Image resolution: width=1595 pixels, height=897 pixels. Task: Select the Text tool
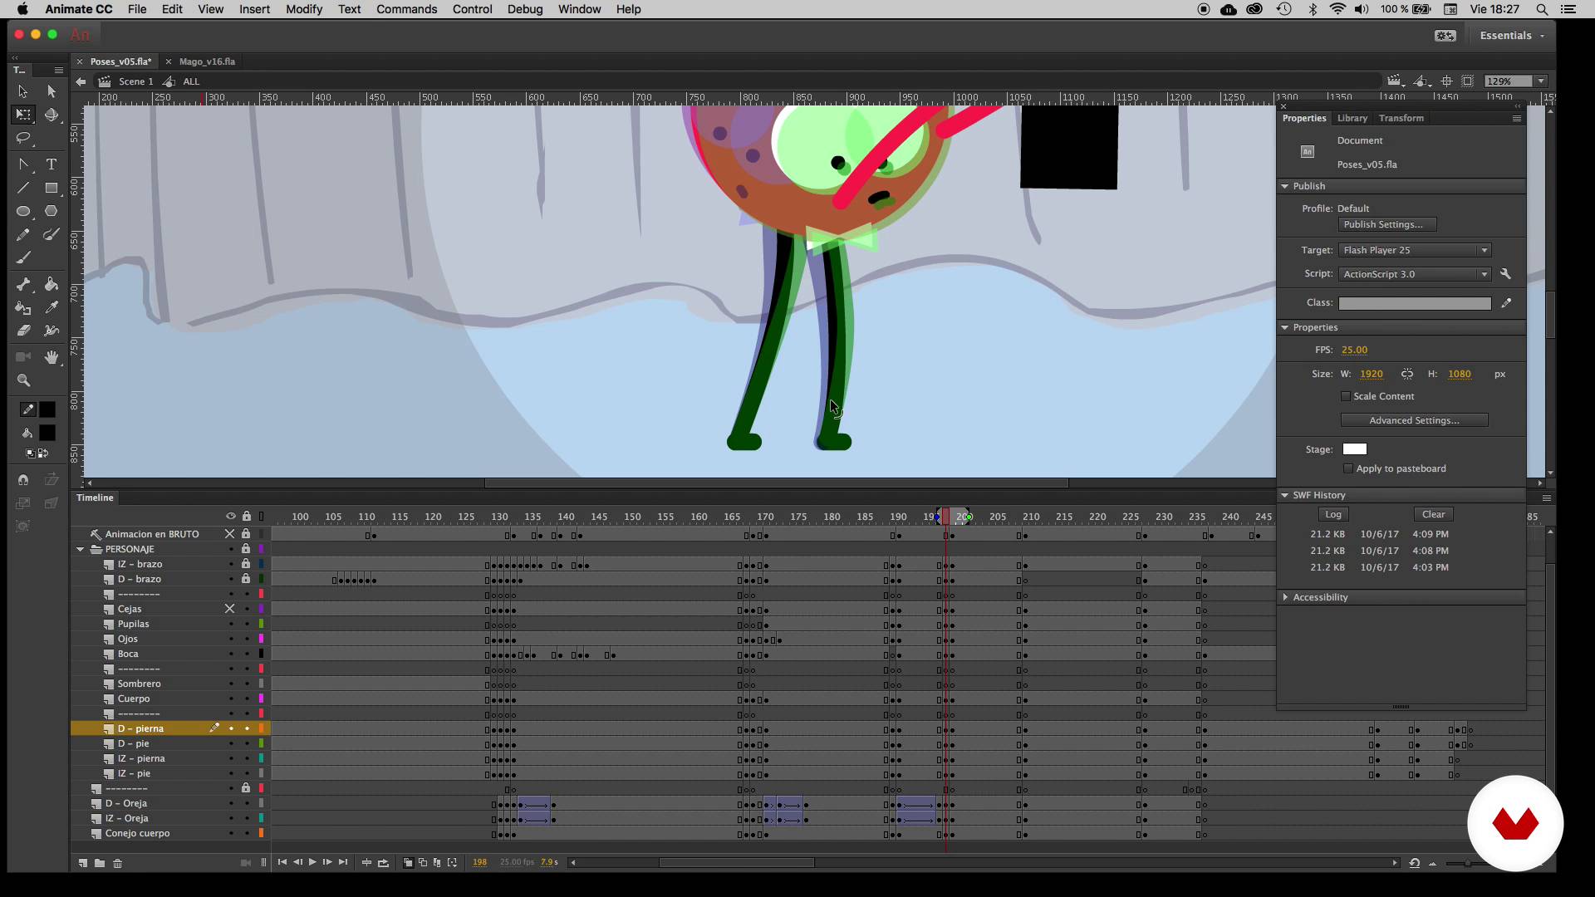tap(52, 164)
